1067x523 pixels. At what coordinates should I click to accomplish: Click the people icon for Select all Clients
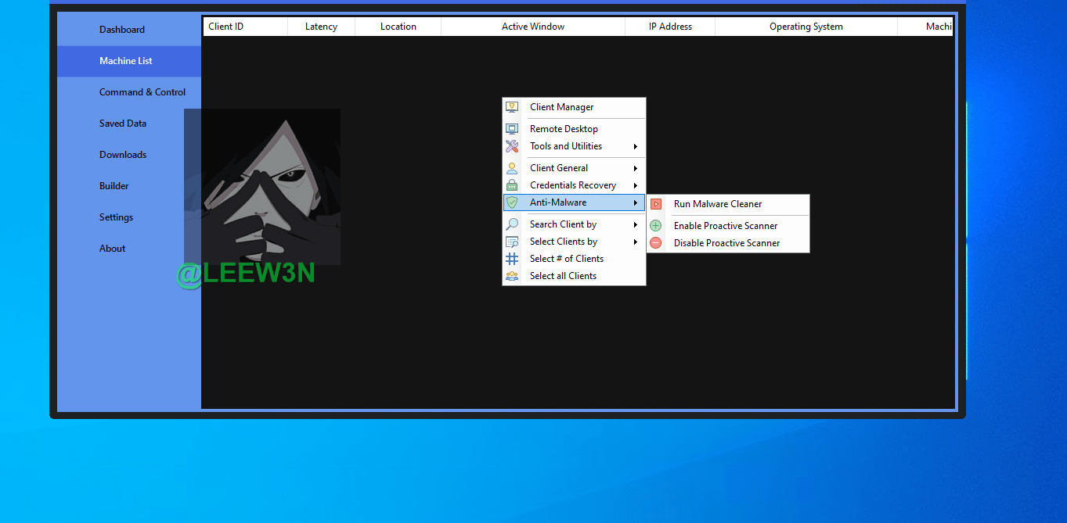click(x=512, y=276)
